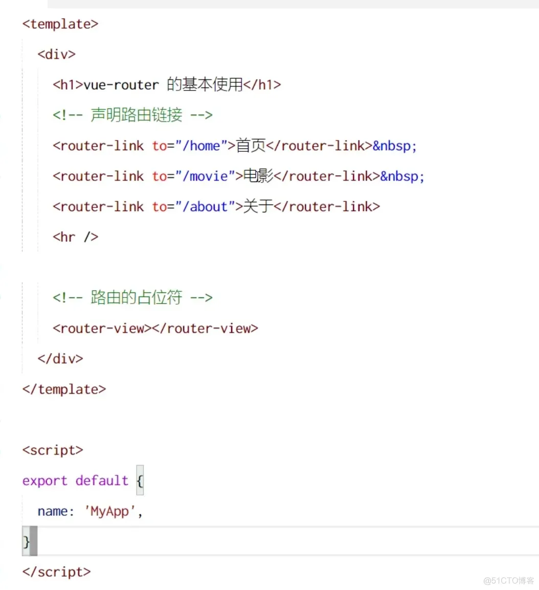The image size is (539, 590).
Task: Click the <hr /> tag line
Action: pyautogui.click(x=75, y=237)
